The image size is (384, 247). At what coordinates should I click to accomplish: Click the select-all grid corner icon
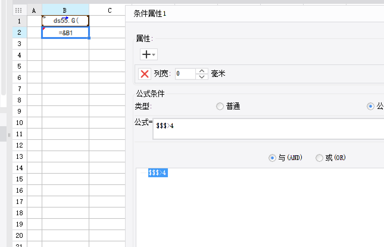point(18,10)
